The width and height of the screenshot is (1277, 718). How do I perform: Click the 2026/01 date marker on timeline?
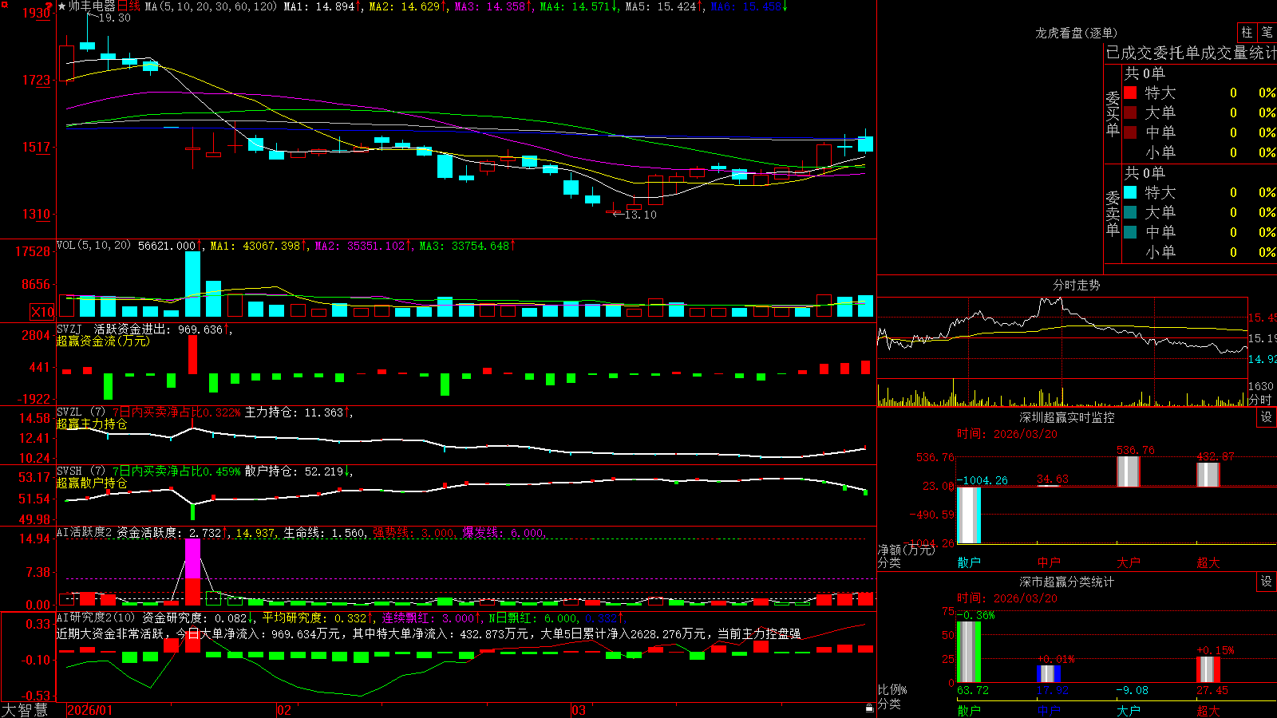[90, 709]
